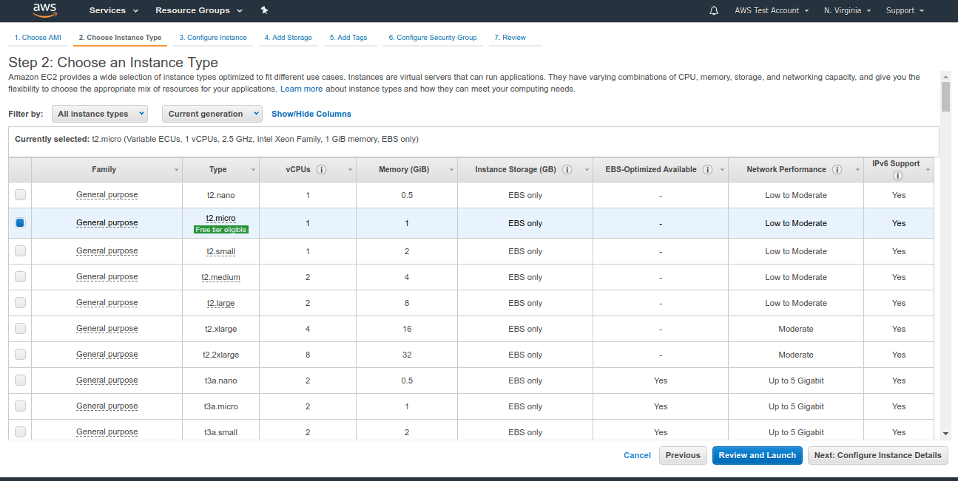
Task: Select the t2.nano instance checkbox
Action: coord(20,194)
